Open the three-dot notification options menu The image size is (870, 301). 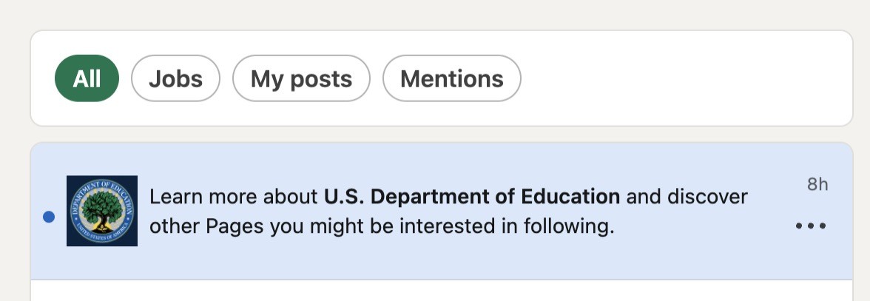pos(810,226)
